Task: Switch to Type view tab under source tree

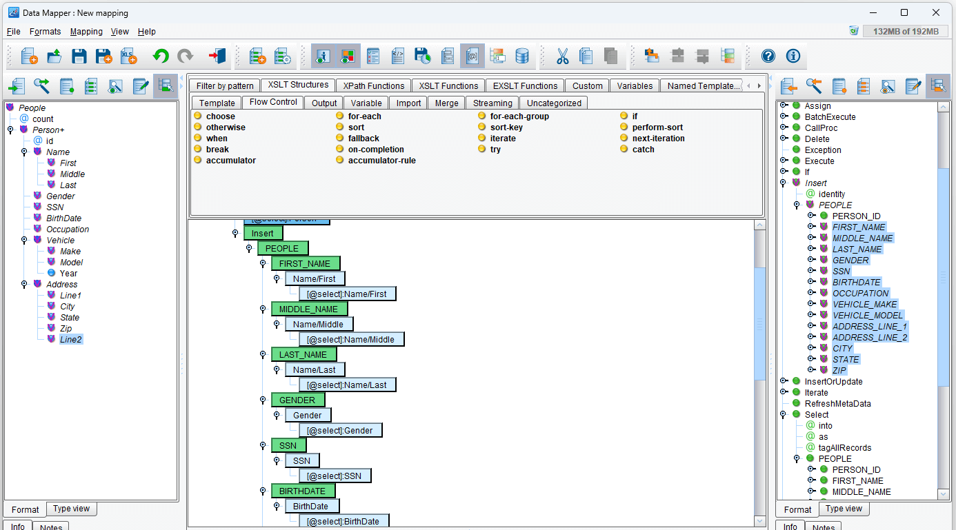Action: coord(72,509)
